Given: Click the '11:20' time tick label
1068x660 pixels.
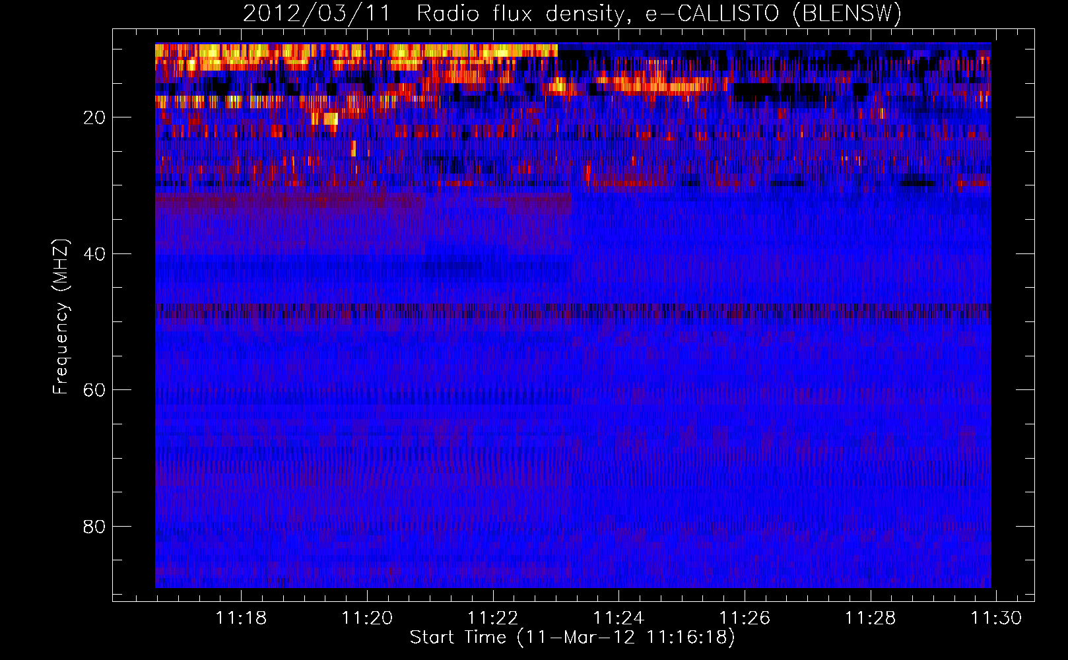Looking at the screenshot, I should click(367, 618).
